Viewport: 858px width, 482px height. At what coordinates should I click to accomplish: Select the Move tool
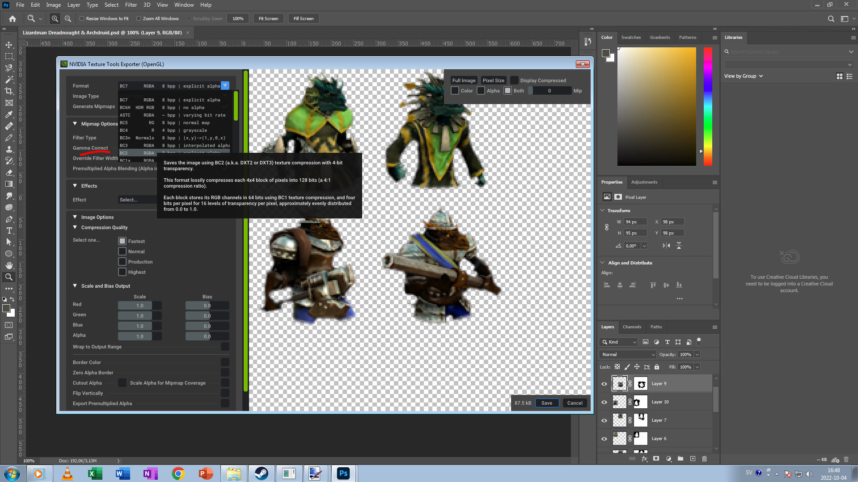[8, 45]
